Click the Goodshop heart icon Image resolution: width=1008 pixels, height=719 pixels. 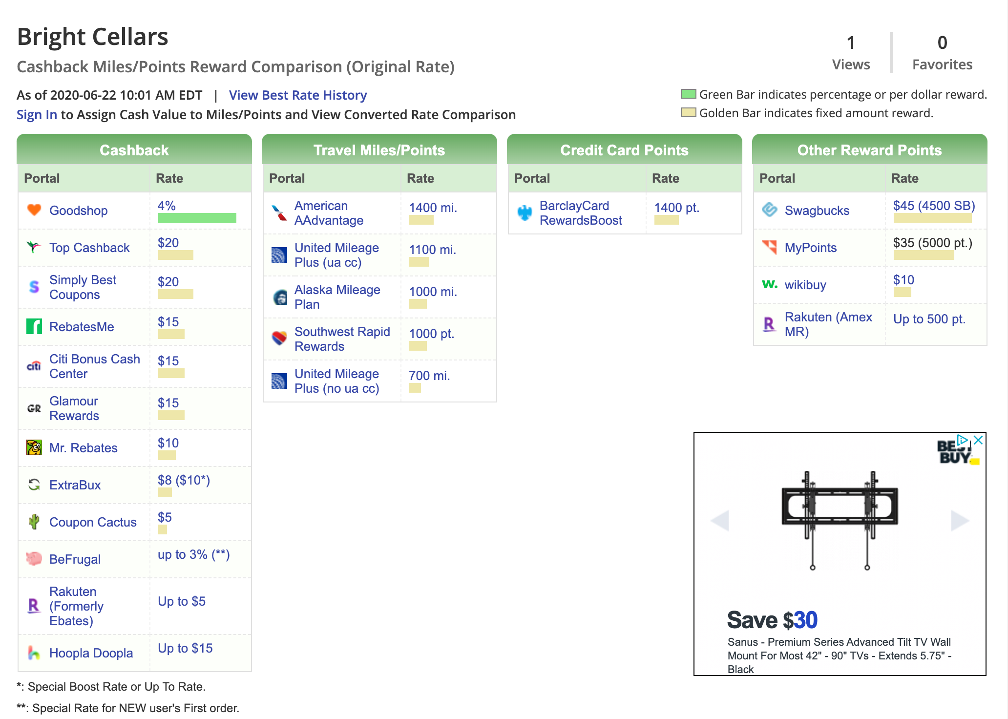(34, 210)
